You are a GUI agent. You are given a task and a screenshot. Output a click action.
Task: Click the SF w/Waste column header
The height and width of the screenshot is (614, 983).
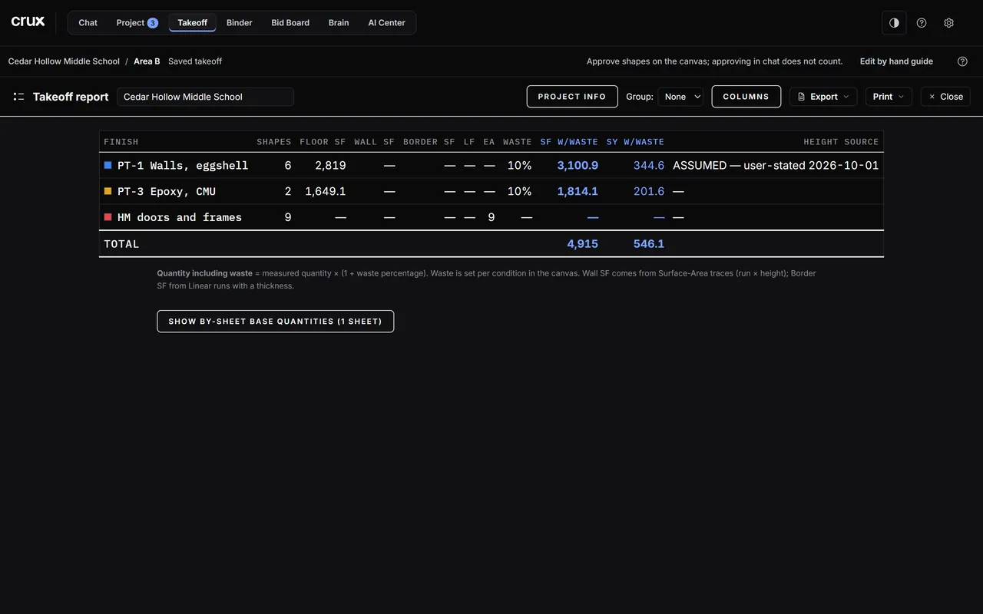pyautogui.click(x=569, y=142)
